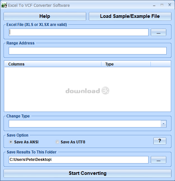Select the Save As UTF8 option

(x=70, y=142)
